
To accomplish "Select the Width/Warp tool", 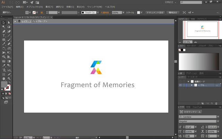I will (4, 52).
